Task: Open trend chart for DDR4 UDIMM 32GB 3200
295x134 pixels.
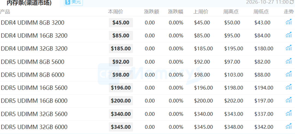Action: pyautogui.click(x=289, y=48)
